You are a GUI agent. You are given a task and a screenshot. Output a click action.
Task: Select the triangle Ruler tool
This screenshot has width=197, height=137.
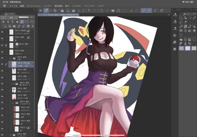[x=181, y=44]
